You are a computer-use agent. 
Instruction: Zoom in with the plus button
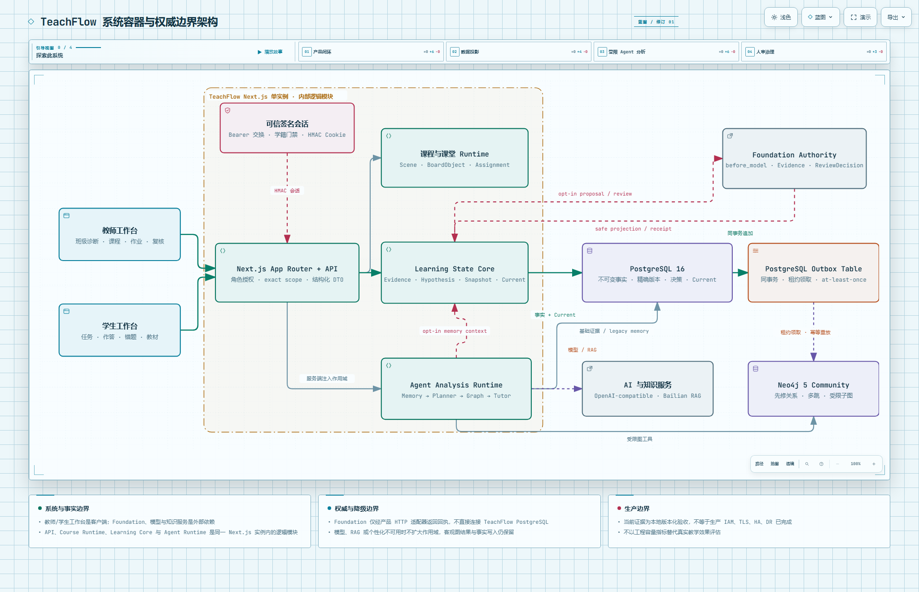click(x=874, y=464)
